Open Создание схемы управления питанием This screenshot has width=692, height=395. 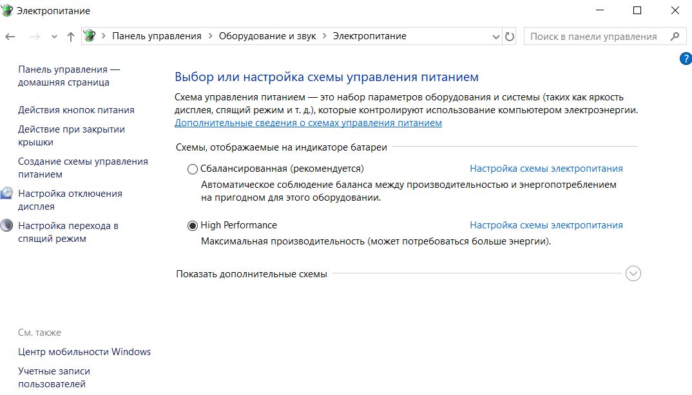pos(83,168)
